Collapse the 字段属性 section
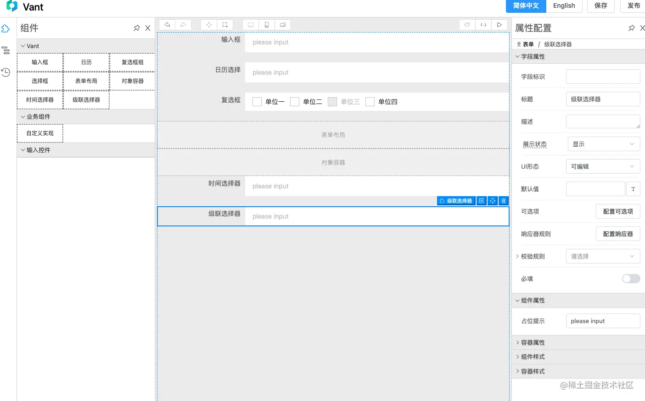 pyautogui.click(x=578, y=56)
